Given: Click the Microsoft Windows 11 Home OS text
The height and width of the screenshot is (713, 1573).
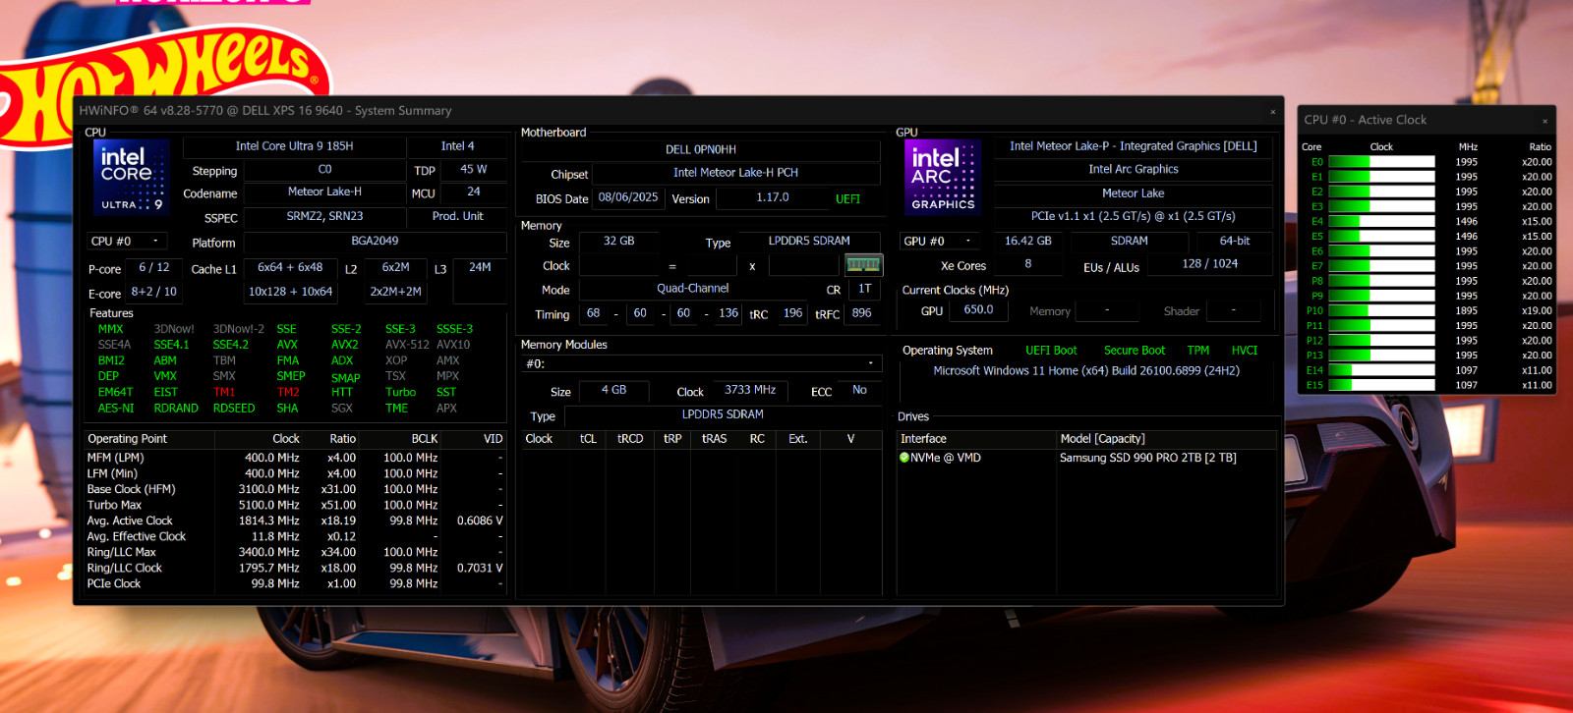Looking at the screenshot, I should pos(1086,371).
